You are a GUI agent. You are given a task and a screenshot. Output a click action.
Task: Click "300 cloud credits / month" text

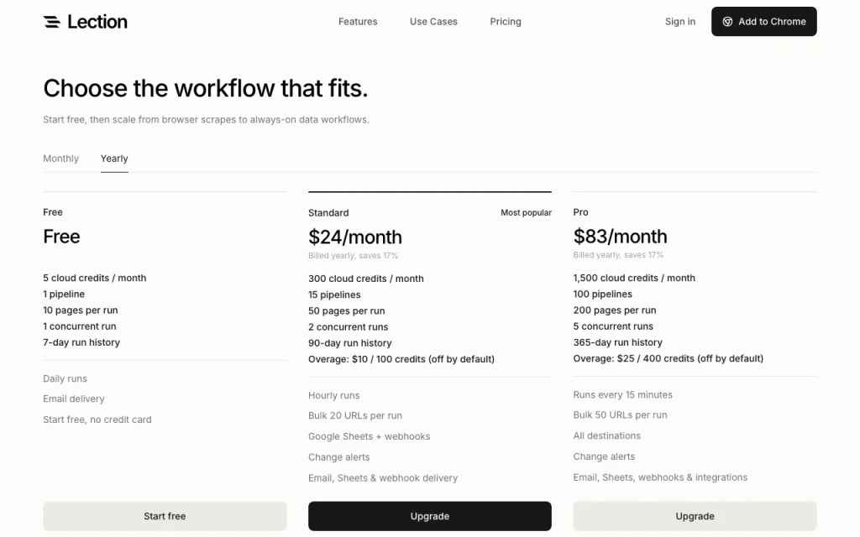click(x=366, y=279)
